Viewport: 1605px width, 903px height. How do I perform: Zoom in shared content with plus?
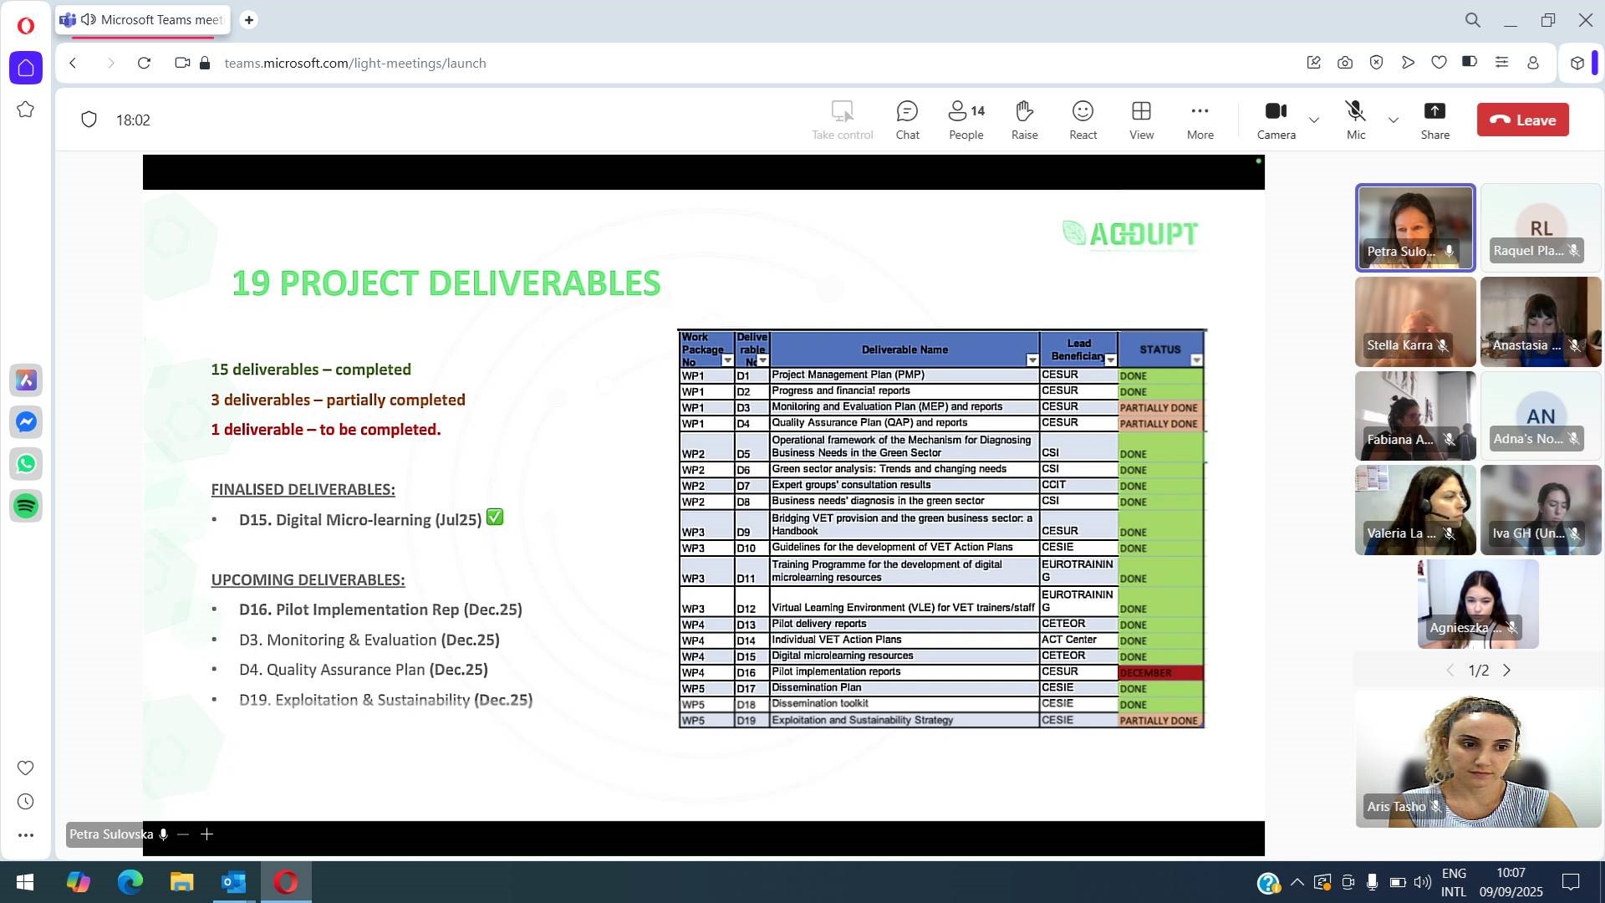207,834
